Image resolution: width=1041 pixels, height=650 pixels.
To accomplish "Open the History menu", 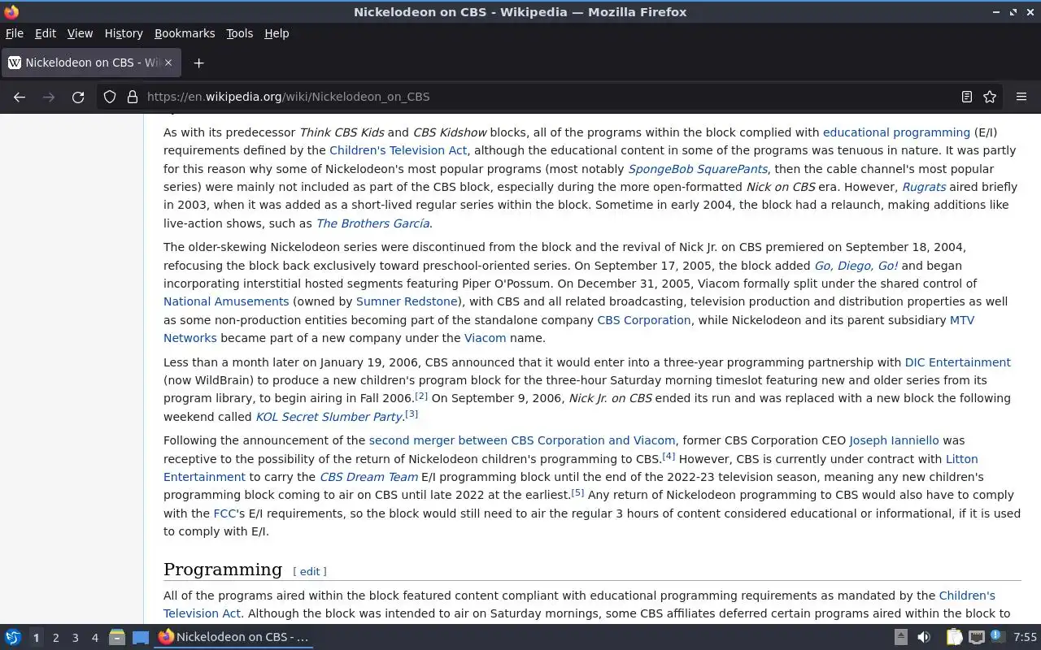I will (x=124, y=33).
